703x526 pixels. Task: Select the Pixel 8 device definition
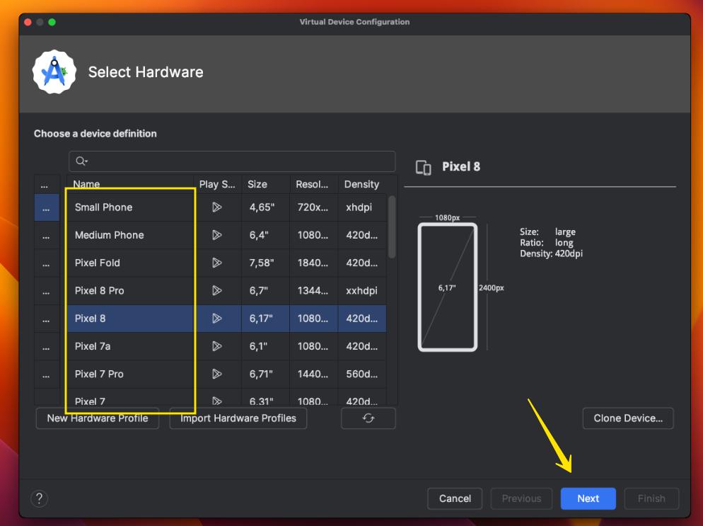[226, 319]
